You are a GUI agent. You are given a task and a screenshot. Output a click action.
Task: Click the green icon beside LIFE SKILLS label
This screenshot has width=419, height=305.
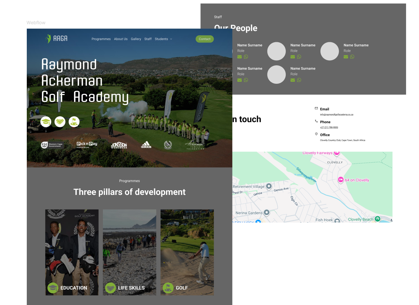(x=110, y=288)
